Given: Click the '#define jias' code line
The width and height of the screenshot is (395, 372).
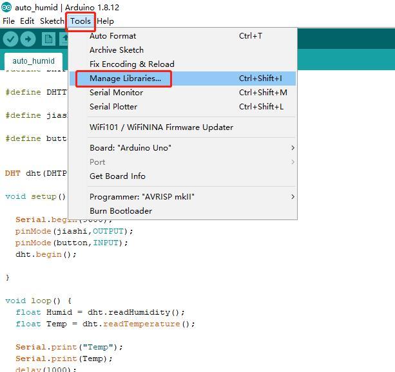Looking at the screenshot, I should pyautogui.click(x=36, y=116).
